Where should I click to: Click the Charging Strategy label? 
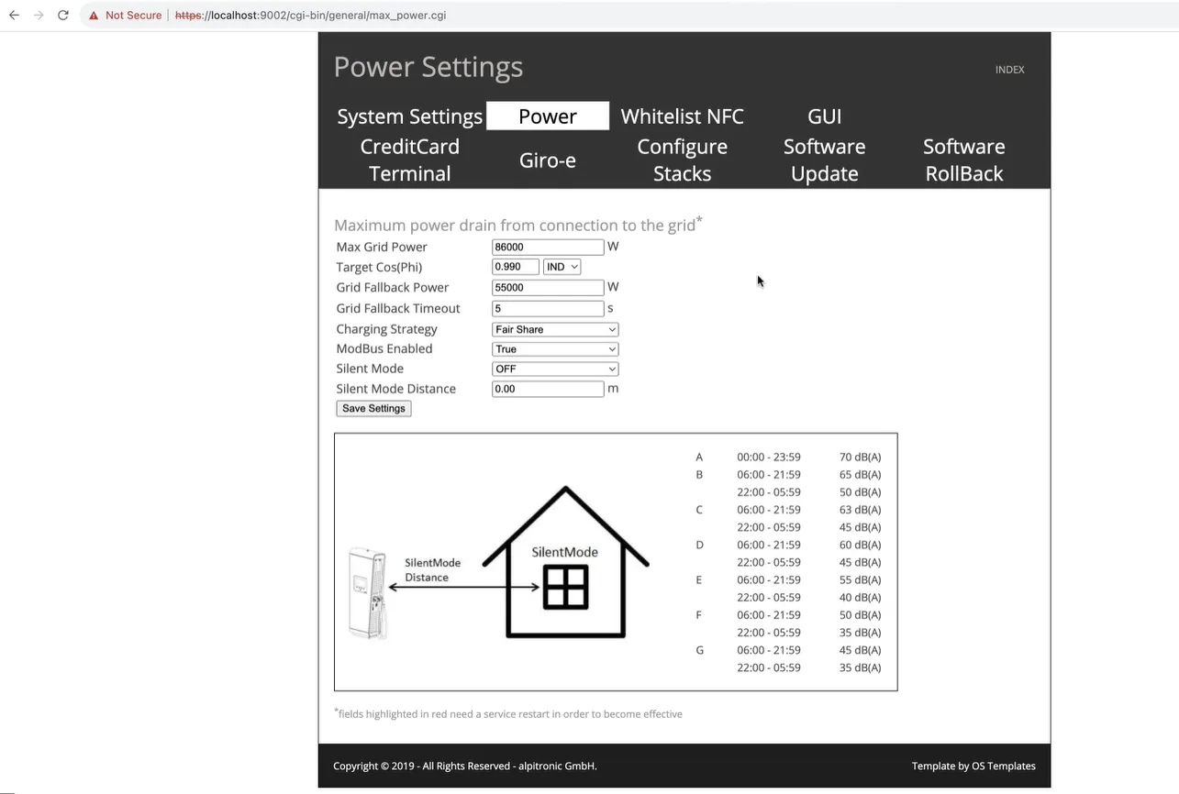tap(386, 329)
